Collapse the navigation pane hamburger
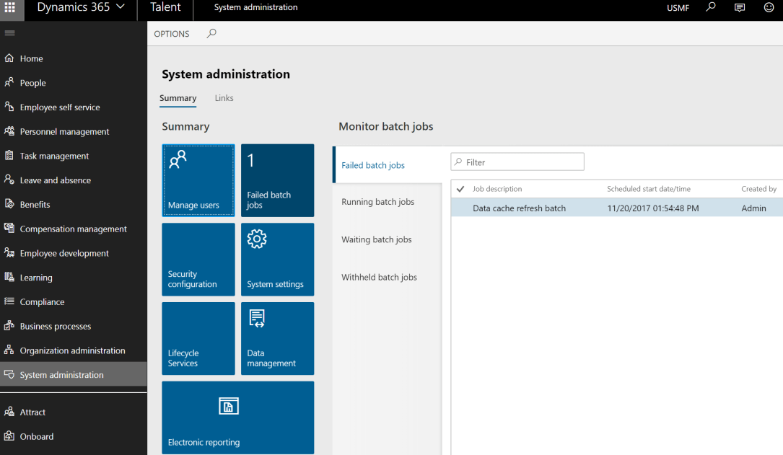This screenshot has width=783, height=455. [x=9, y=32]
